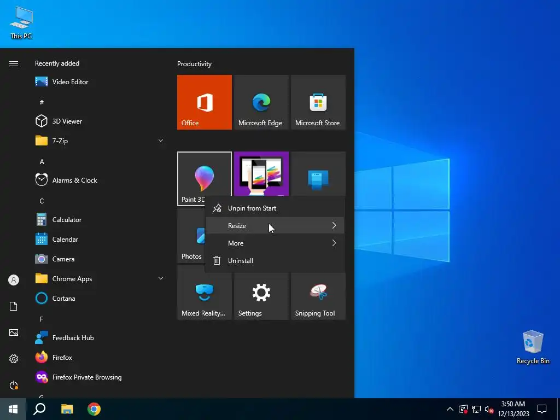Open the clock showing 3:50 AM
560x420 pixels.
pyautogui.click(x=513, y=409)
